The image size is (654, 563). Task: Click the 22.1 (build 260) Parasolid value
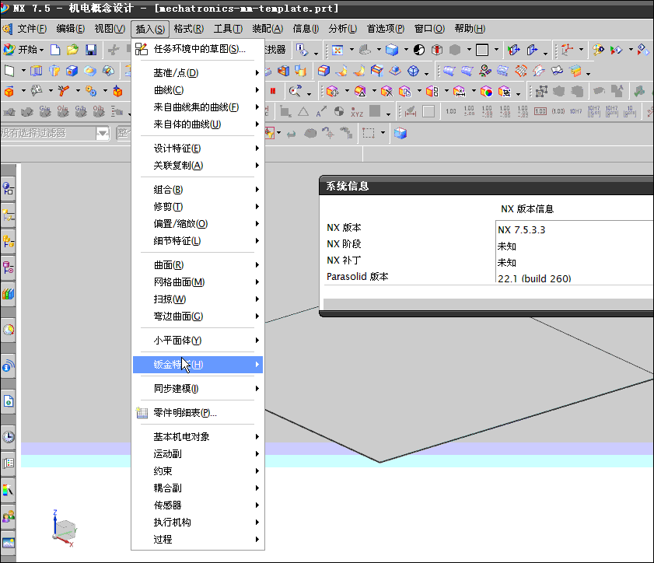coord(534,278)
